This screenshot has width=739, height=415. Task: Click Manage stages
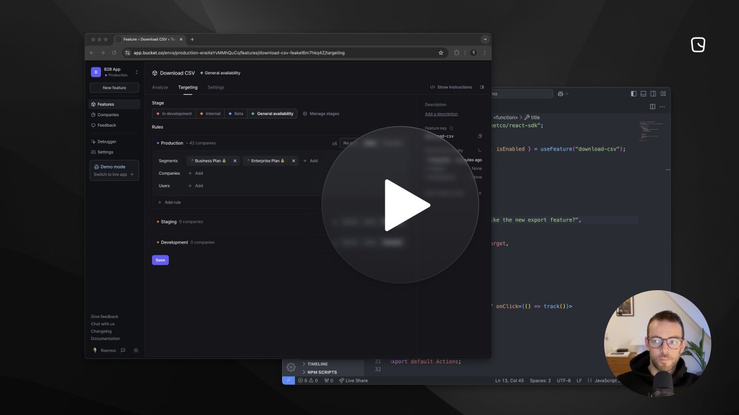(x=321, y=114)
